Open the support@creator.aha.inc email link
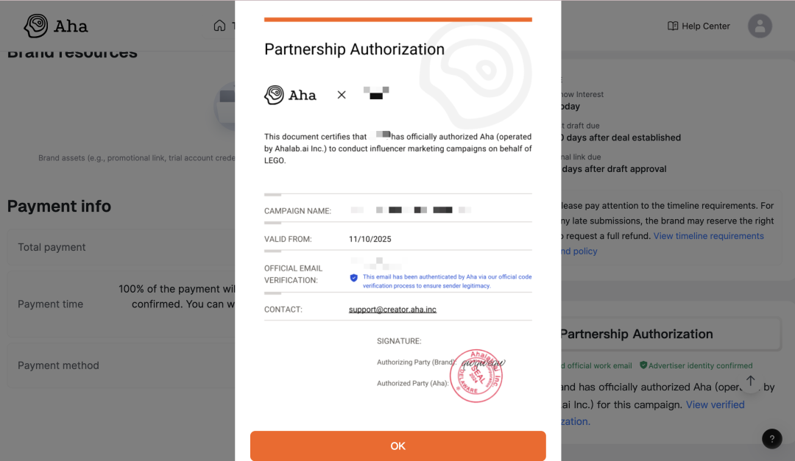Image resolution: width=795 pixels, height=461 pixels. click(x=392, y=310)
